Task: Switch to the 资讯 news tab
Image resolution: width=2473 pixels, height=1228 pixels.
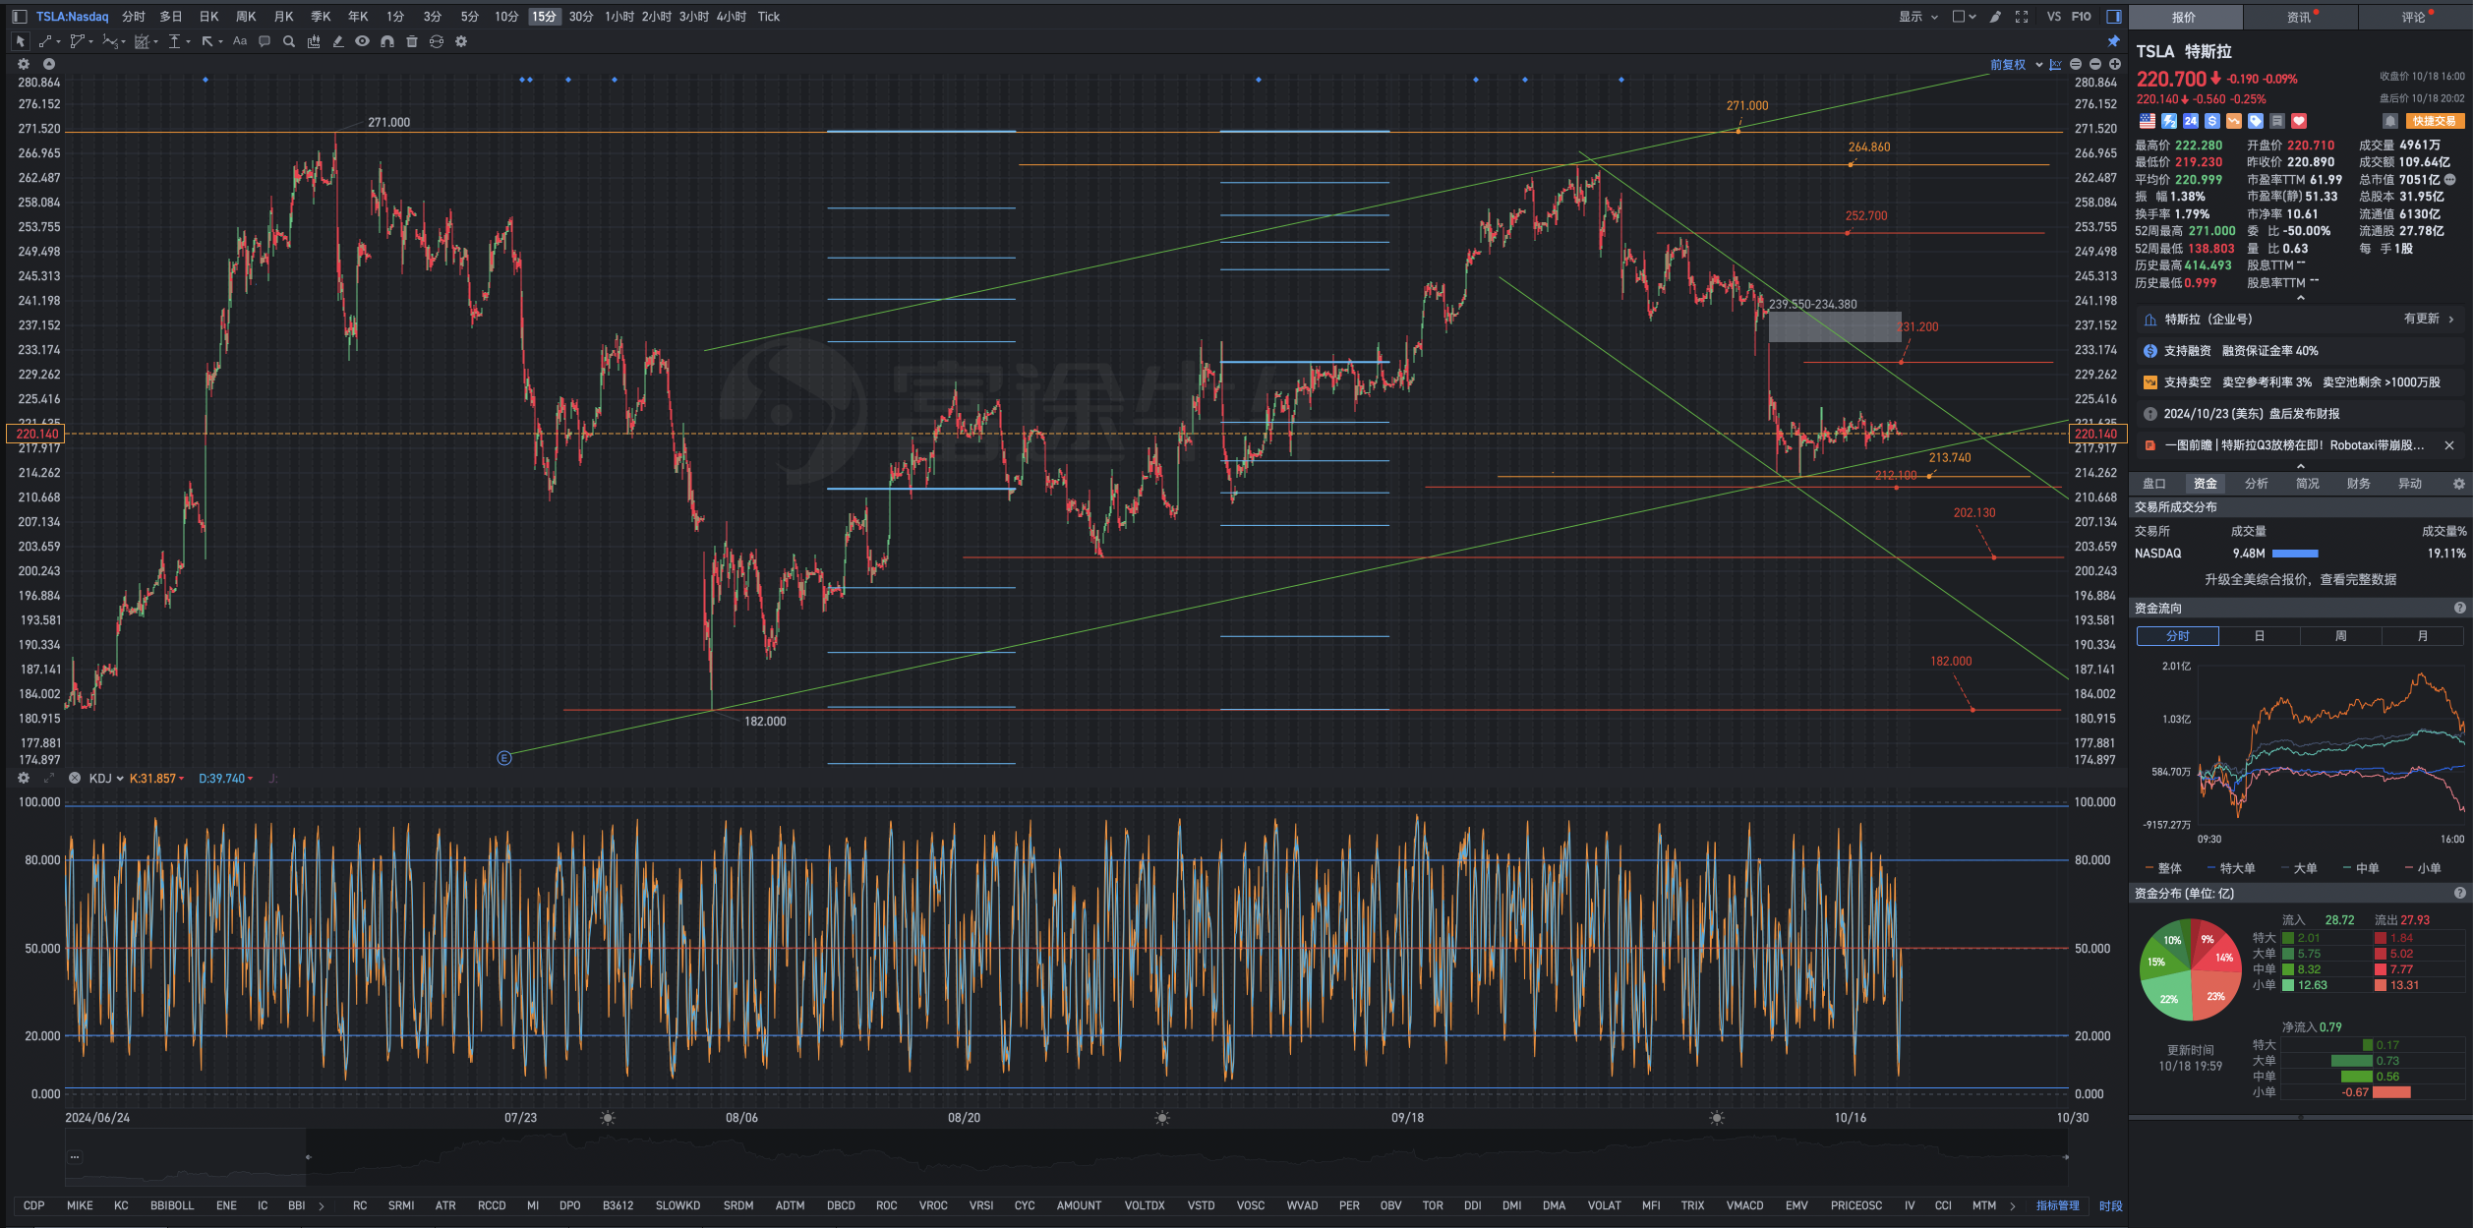Action: point(2300,17)
